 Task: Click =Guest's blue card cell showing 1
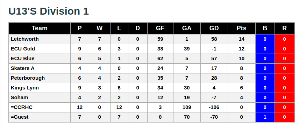(265, 117)
